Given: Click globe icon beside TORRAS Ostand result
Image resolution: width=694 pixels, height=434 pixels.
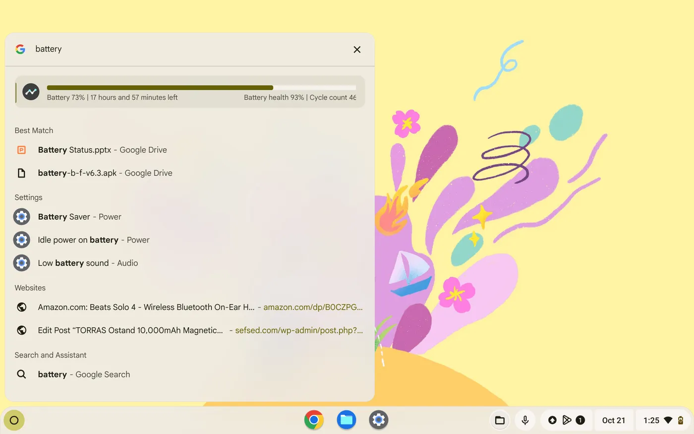Looking at the screenshot, I should point(21,330).
